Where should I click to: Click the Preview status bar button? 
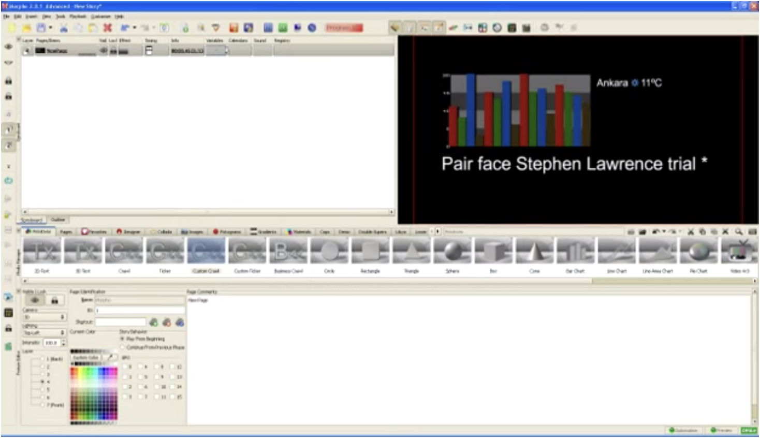[722, 430]
